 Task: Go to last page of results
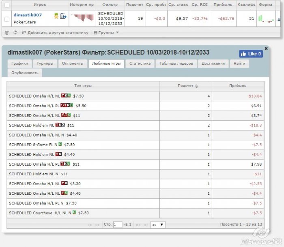pos(146,225)
